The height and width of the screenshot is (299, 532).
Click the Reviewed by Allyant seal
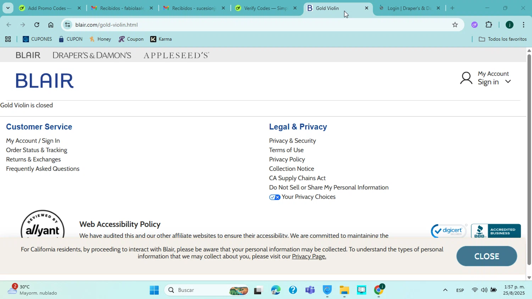coord(43,224)
